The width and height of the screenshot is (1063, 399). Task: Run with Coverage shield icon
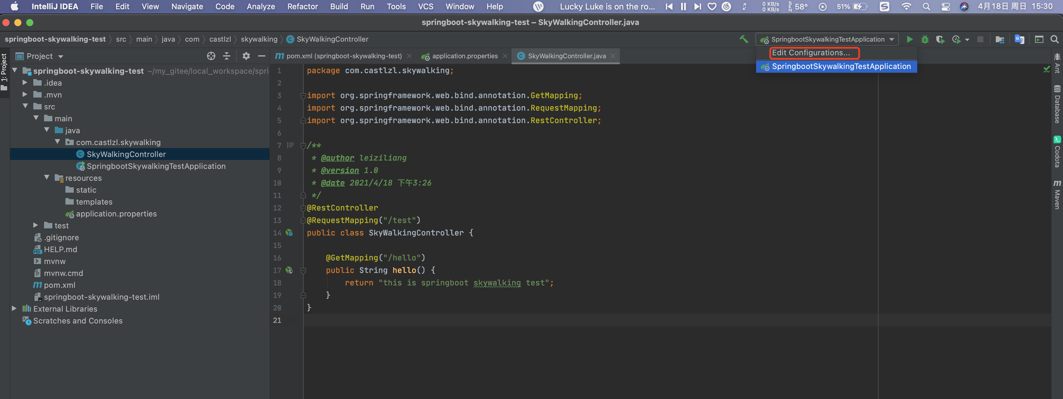click(x=940, y=39)
